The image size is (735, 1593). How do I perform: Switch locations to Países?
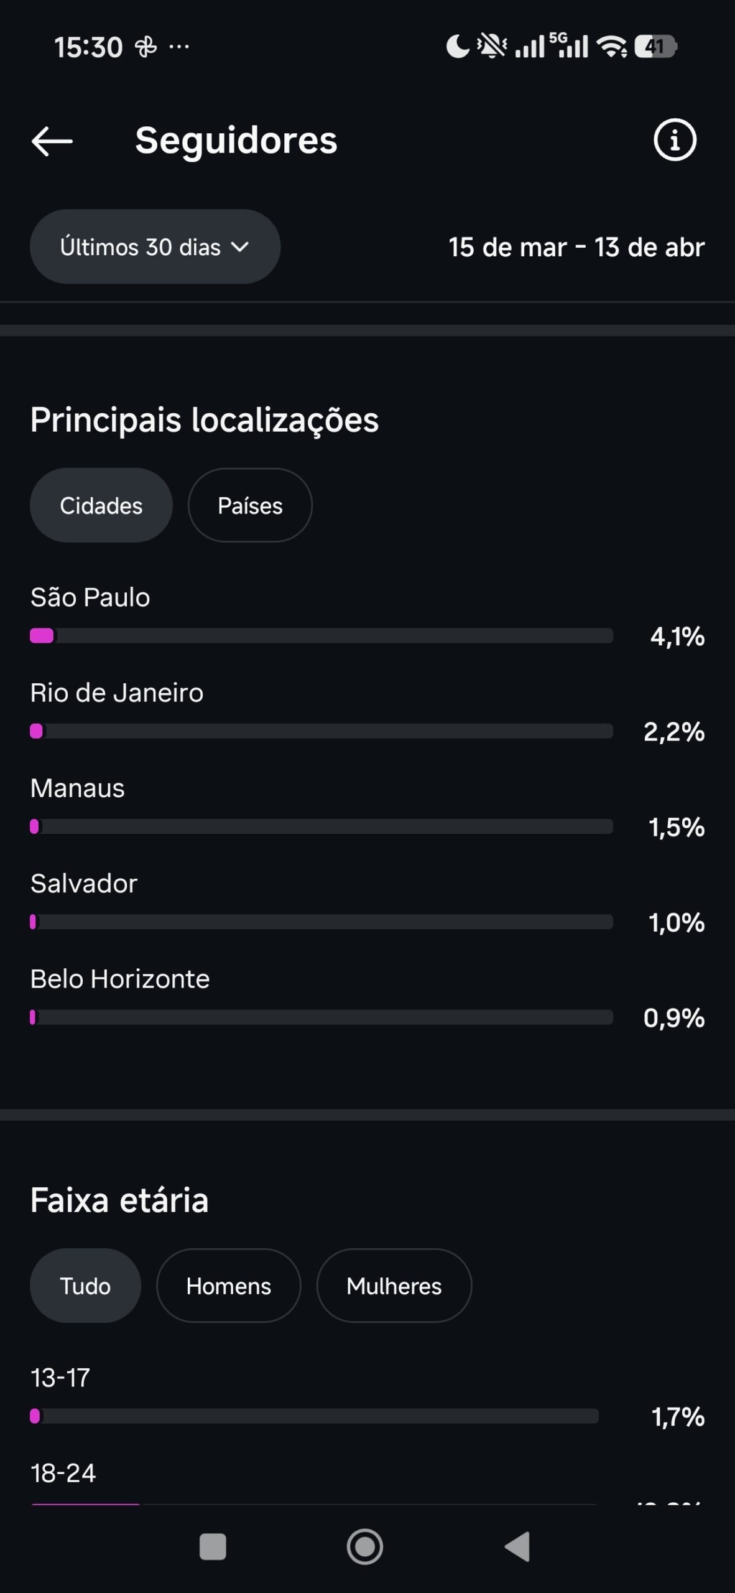coord(250,505)
